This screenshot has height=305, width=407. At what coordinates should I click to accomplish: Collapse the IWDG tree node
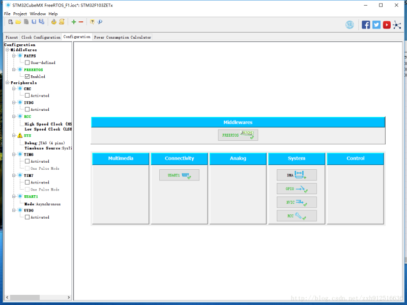coord(14,103)
